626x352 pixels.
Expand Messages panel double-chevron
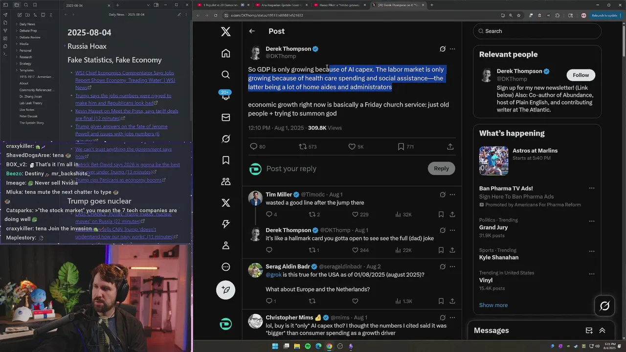(x=602, y=330)
